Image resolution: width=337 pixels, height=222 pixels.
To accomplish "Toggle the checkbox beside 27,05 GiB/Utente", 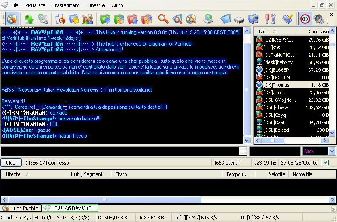I will pyautogui.click(x=326, y=163).
